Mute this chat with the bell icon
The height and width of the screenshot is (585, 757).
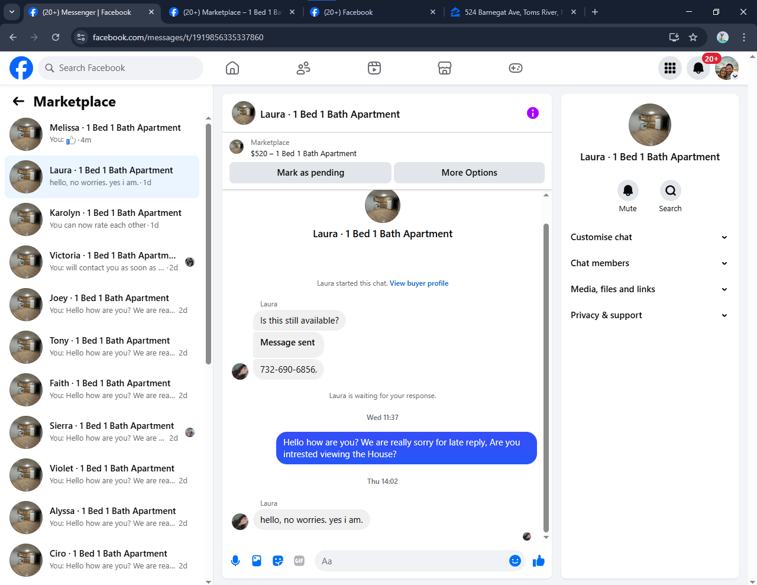[x=628, y=190]
